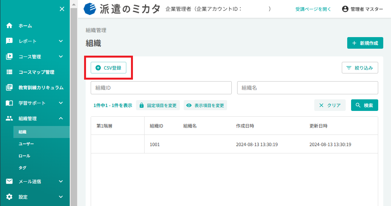
Task: Focus the 組織ID search field
Action: (161, 88)
